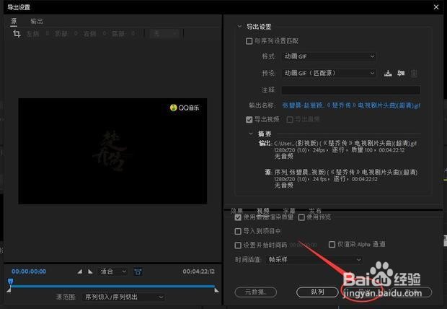Viewport: 447px width, 309px height.
Task: Enable set start timecode checkbox
Action: (238, 245)
